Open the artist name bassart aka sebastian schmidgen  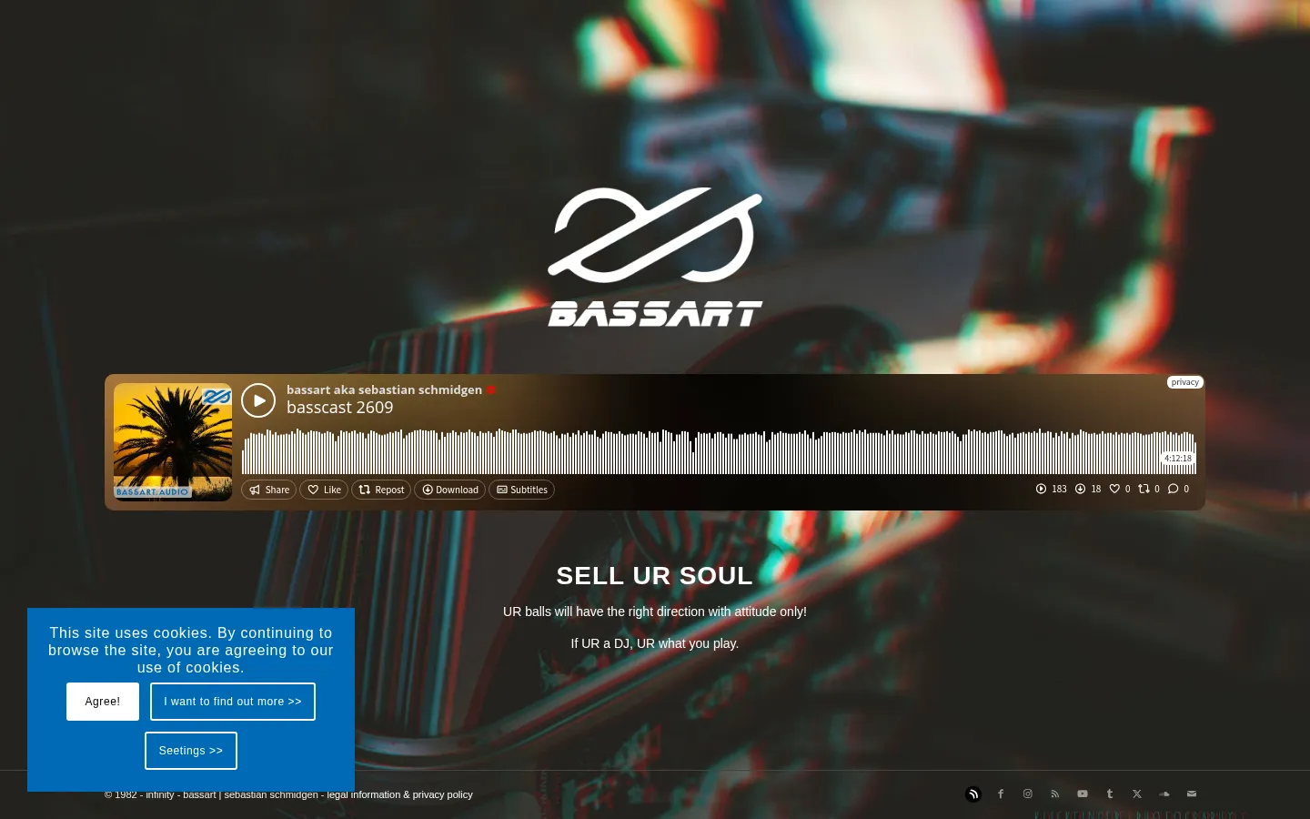point(384,389)
